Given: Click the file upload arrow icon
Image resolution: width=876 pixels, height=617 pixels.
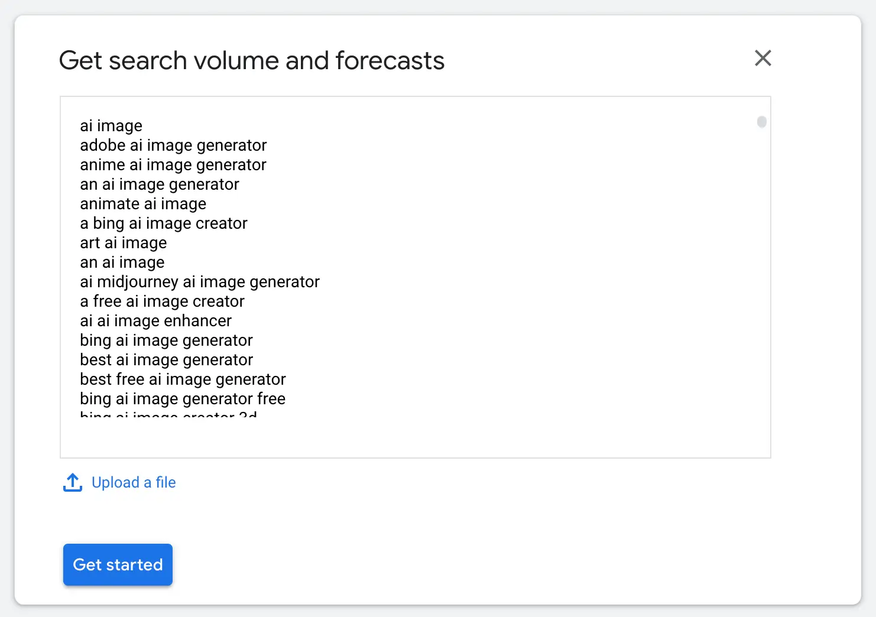Looking at the screenshot, I should (x=72, y=482).
